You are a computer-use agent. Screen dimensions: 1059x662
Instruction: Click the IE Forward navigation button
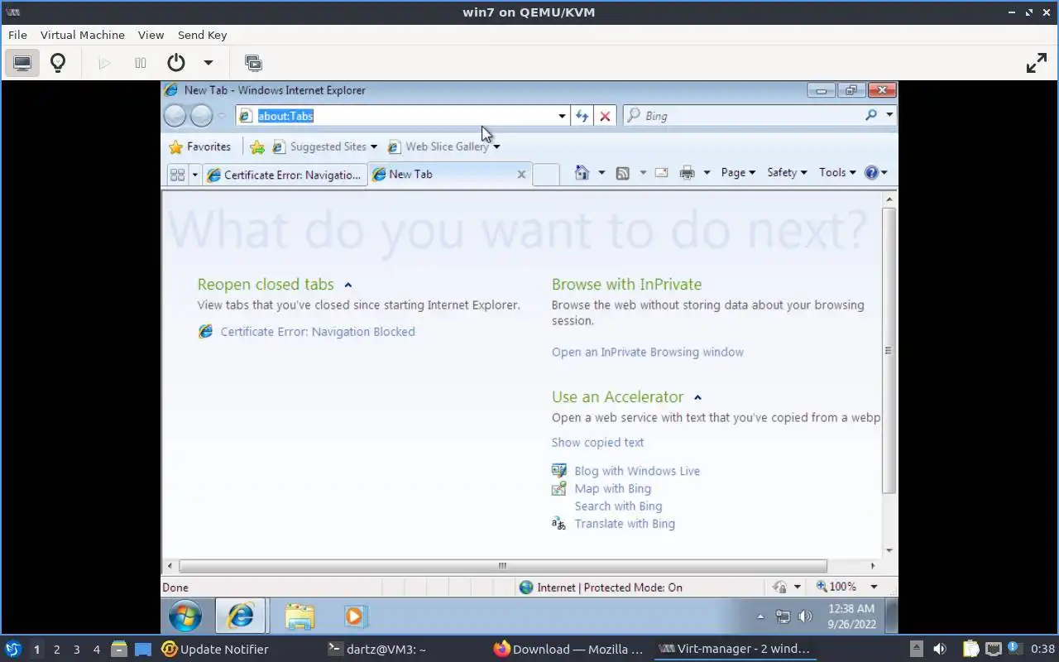pos(201,116)
